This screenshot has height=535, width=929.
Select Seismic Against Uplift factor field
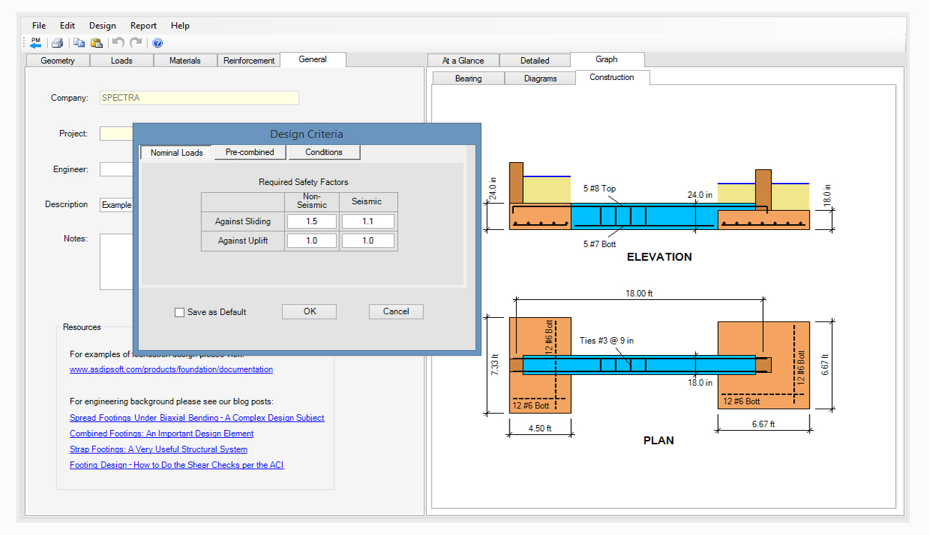point(367,241)
